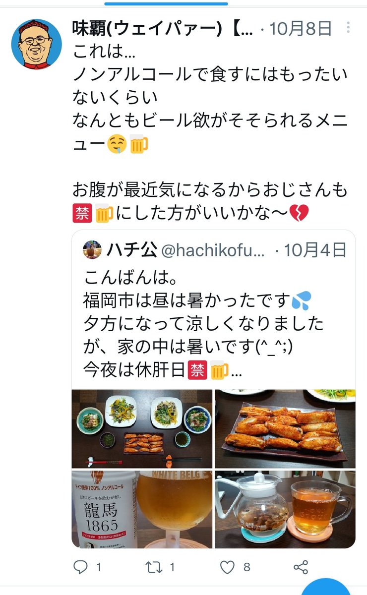Open the quoted tweet text starting こんばんは
367x595 pixels.
pyautogui.click(x=203, y=324)
